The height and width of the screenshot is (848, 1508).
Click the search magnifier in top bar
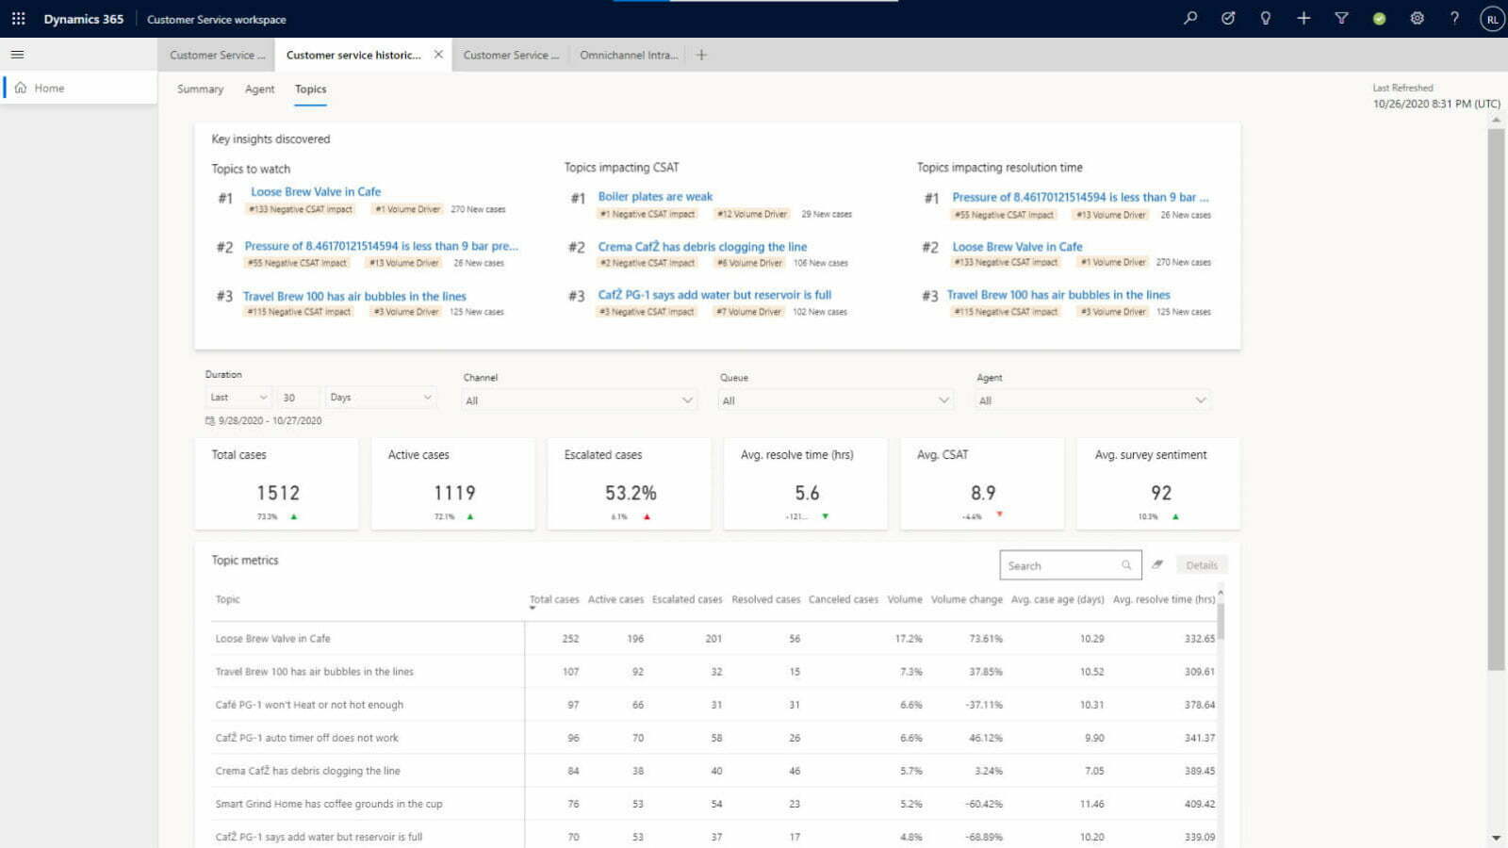click(x=1190, y=18)
